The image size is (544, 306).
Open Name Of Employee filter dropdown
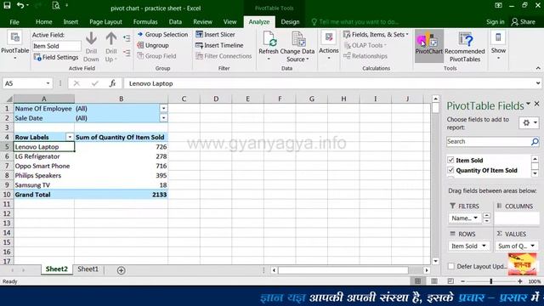pos(163,108)
